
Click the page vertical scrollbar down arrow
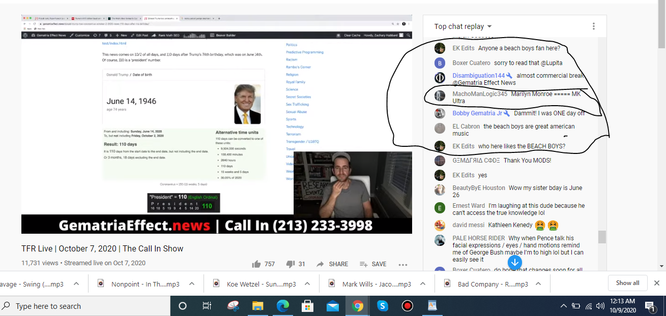pyautogui.click(x=661, y=266)
